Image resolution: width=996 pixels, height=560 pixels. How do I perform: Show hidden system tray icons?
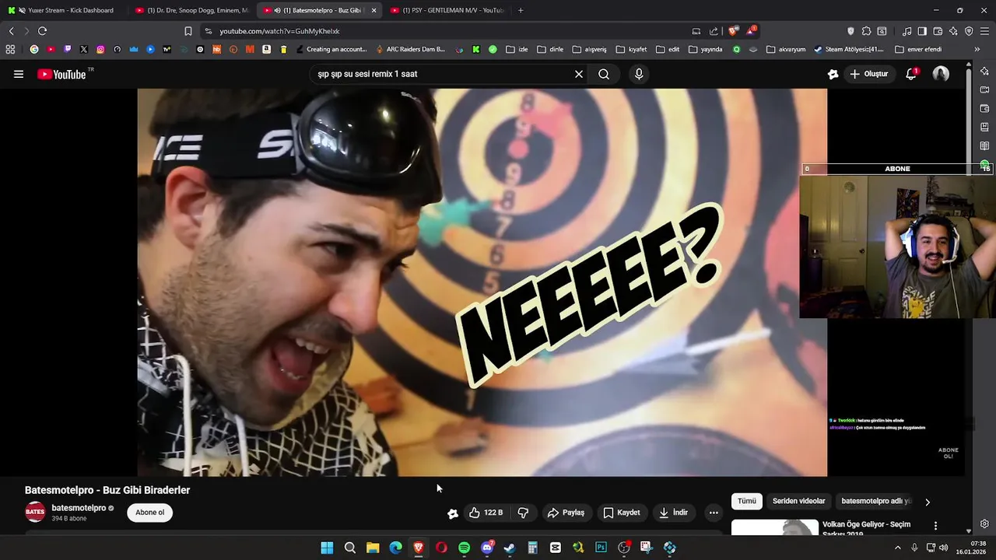(898, 548)
